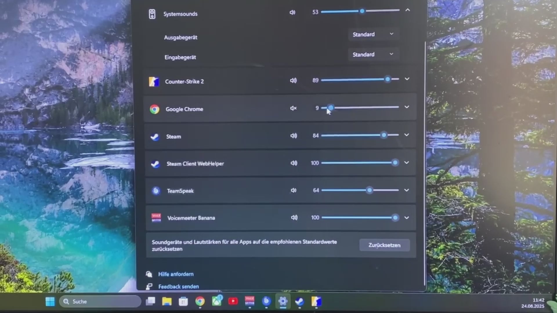Mute TeamSpeak volume speaker icon
This screenshot has width=557, height=313.
tap(294, 190)
